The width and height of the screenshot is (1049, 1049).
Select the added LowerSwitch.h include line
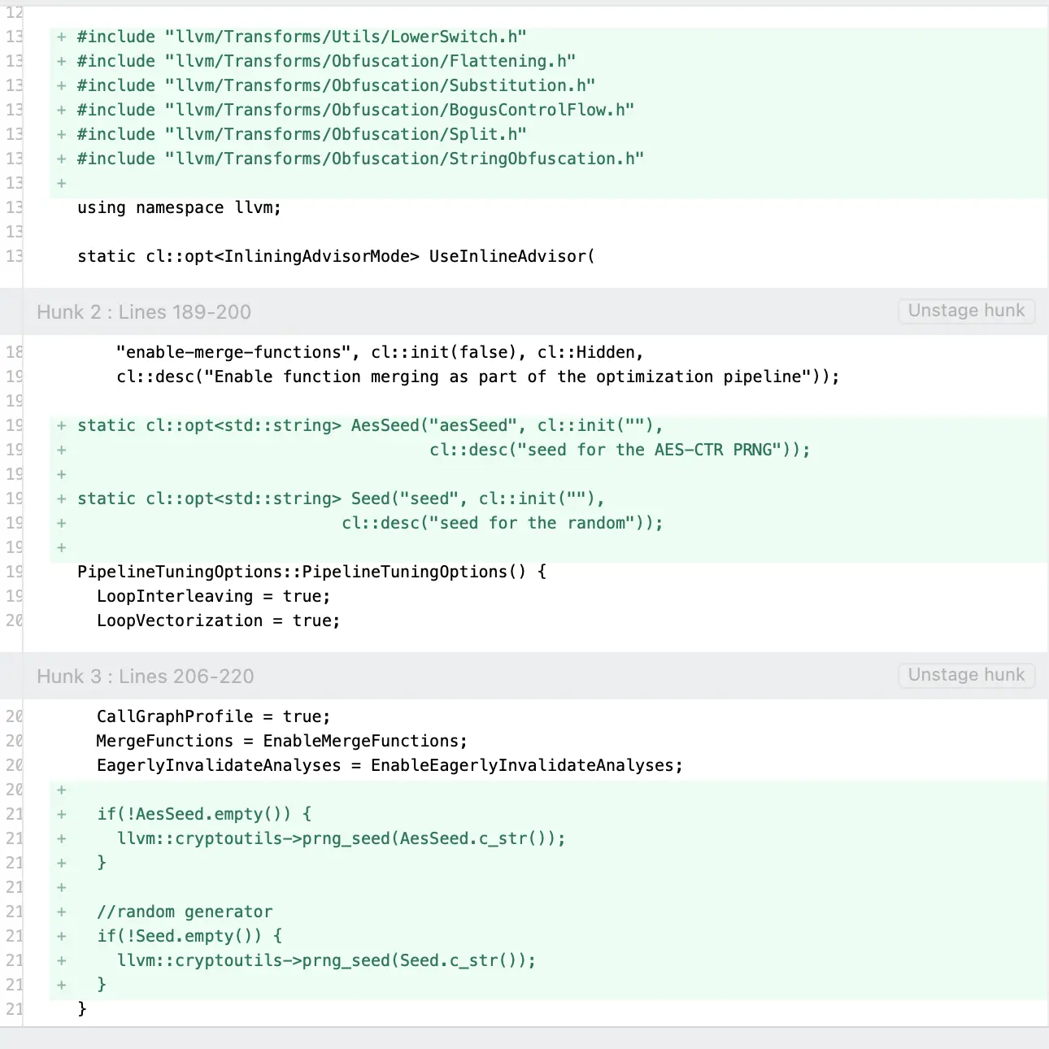[x=302, y=37]
